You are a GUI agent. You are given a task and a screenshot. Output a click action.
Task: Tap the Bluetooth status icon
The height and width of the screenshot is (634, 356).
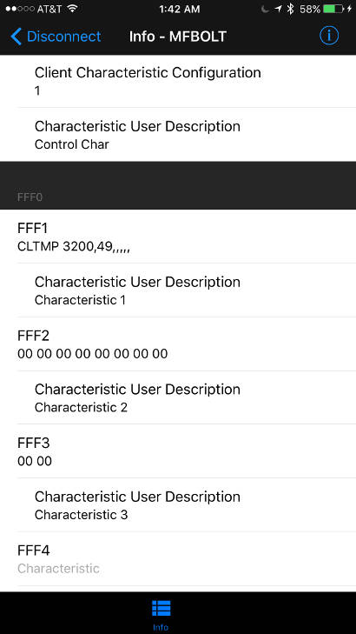click(x=290, y=10)
